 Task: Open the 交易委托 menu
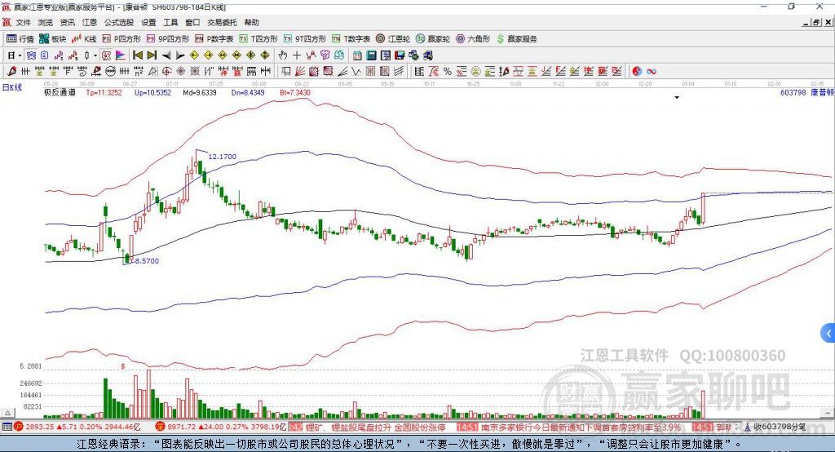coord(222,22)
